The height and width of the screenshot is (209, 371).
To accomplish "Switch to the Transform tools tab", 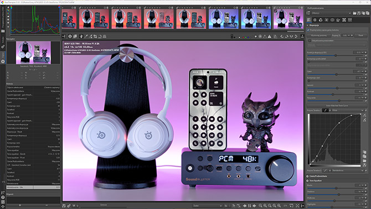I will pos(338,20).
